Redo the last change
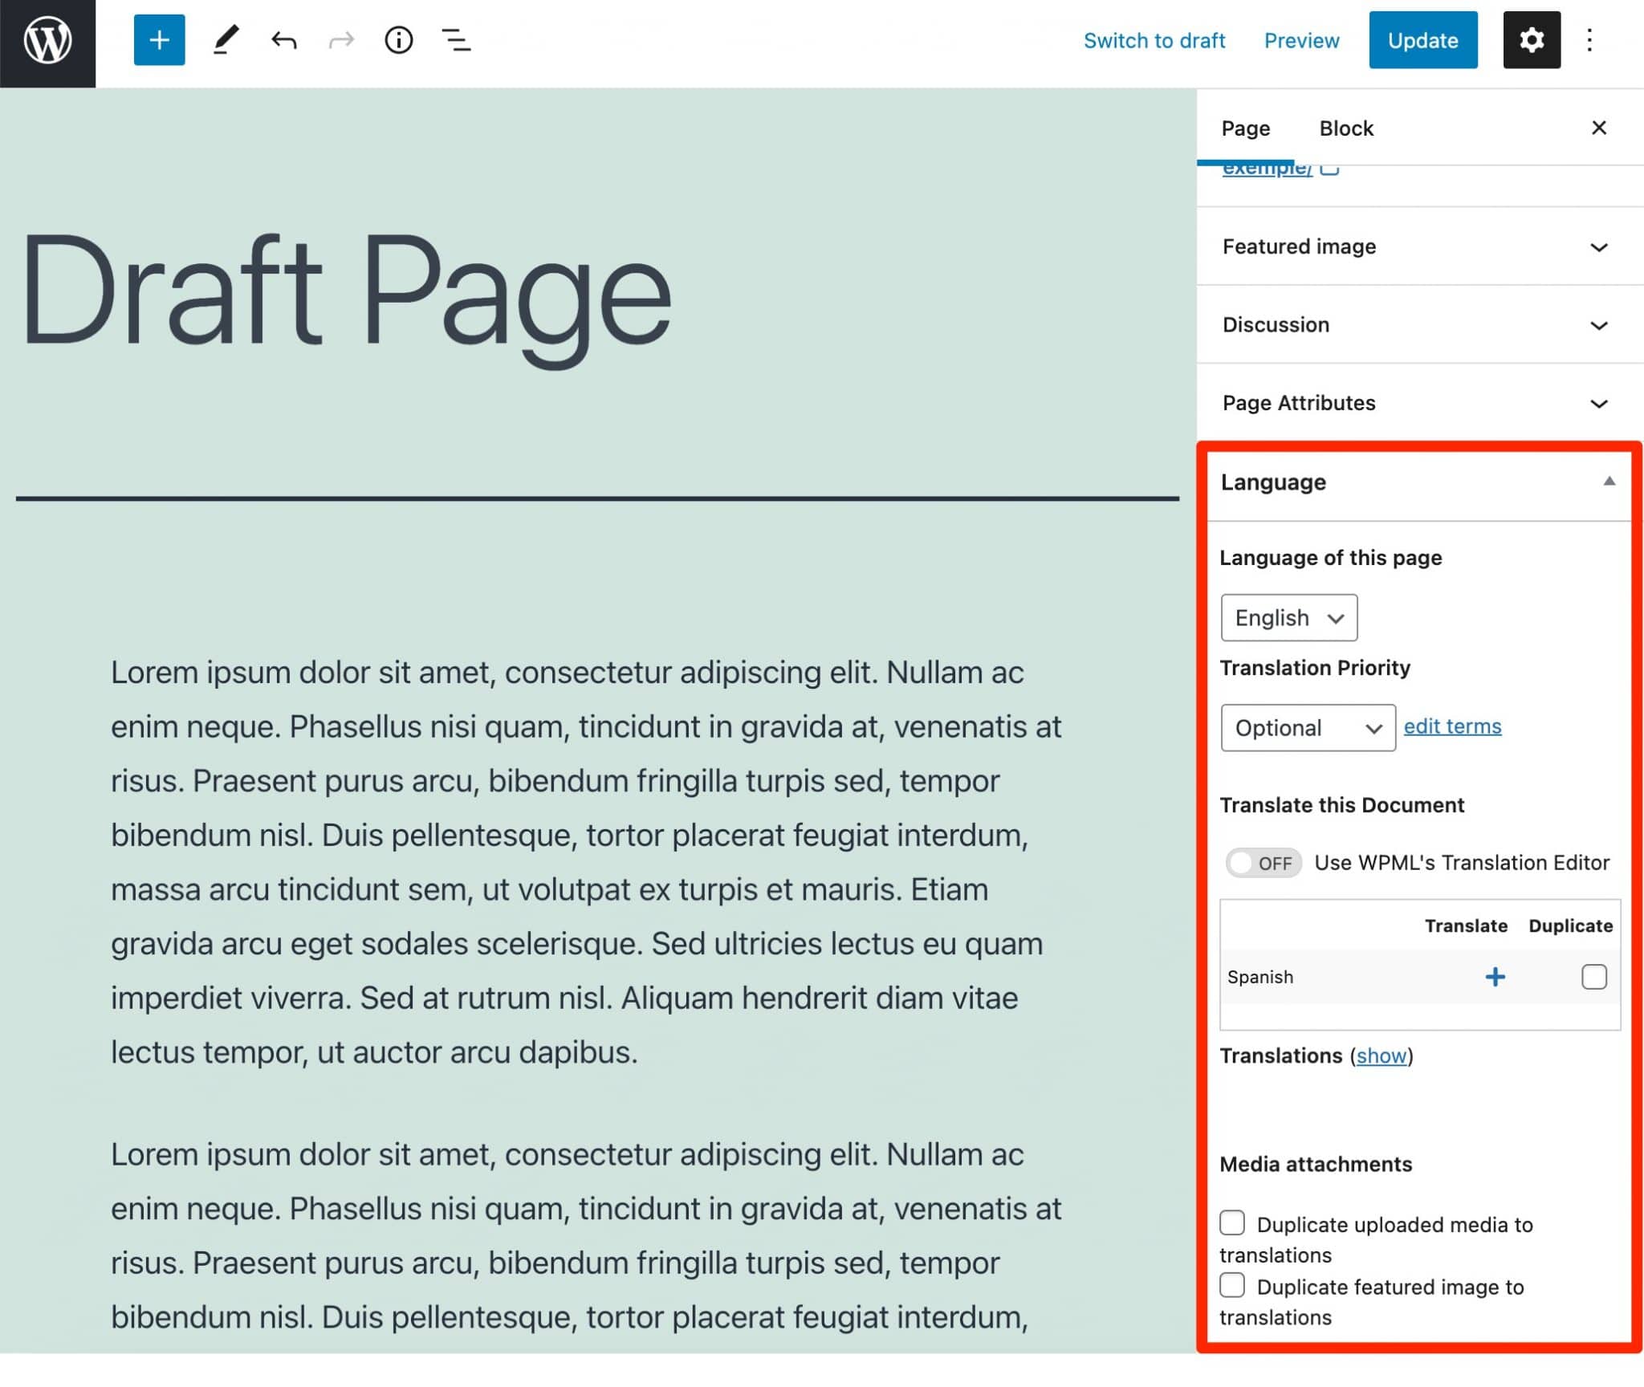Screen dimensions: 1644x1387 (340, 40)
